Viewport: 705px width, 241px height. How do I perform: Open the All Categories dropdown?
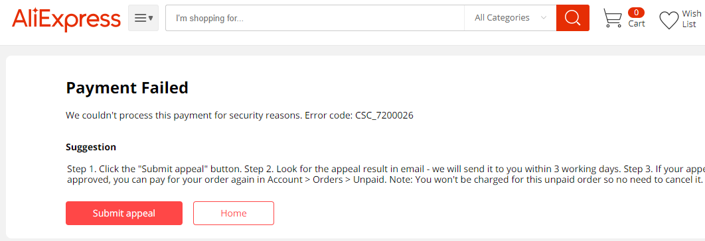510,18
